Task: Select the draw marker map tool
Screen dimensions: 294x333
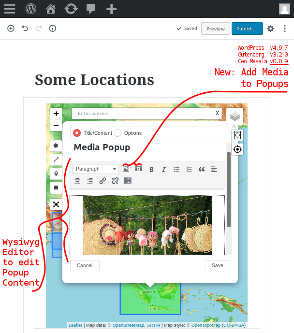Action: (x=56, y=174)
